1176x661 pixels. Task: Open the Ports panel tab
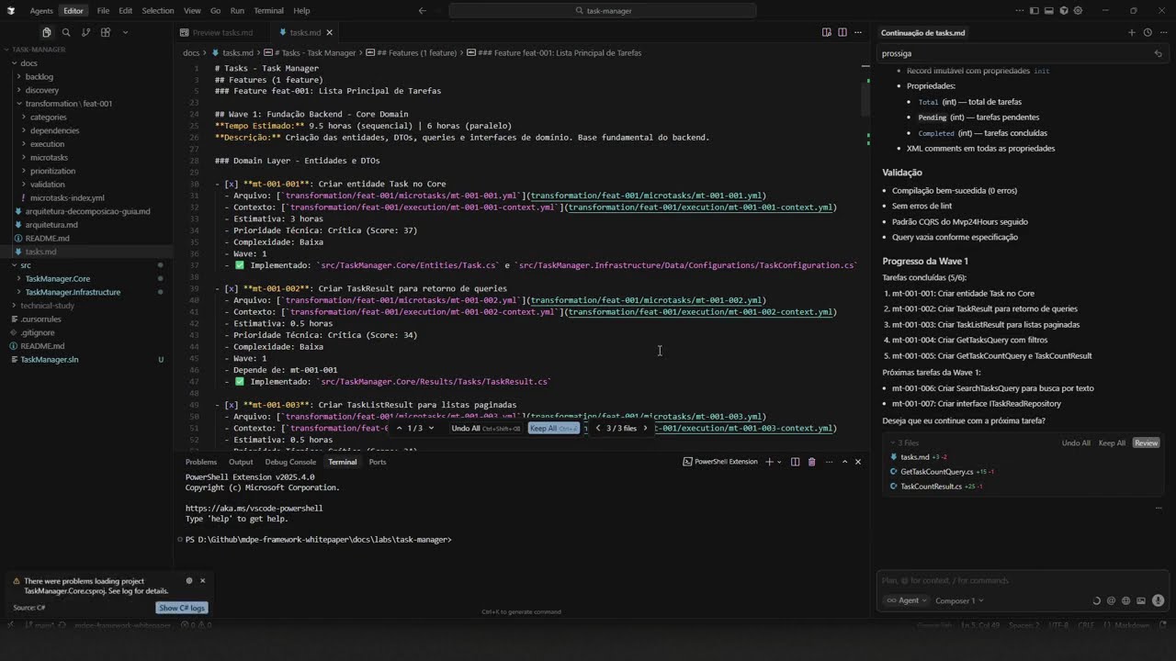click(378, 462)
